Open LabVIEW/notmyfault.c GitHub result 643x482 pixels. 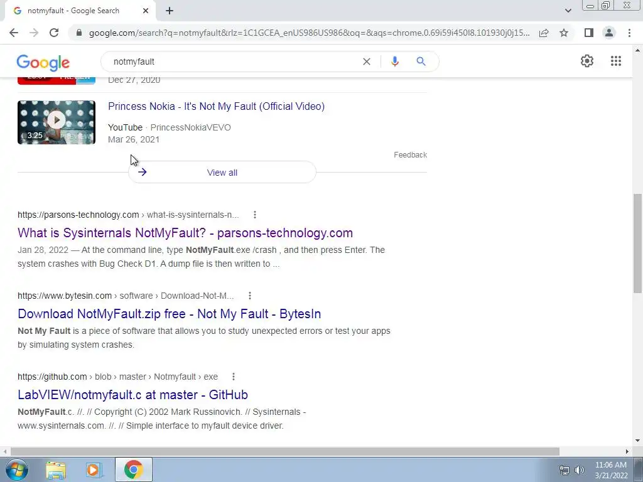pyautogui.click(x=133, y=395)
